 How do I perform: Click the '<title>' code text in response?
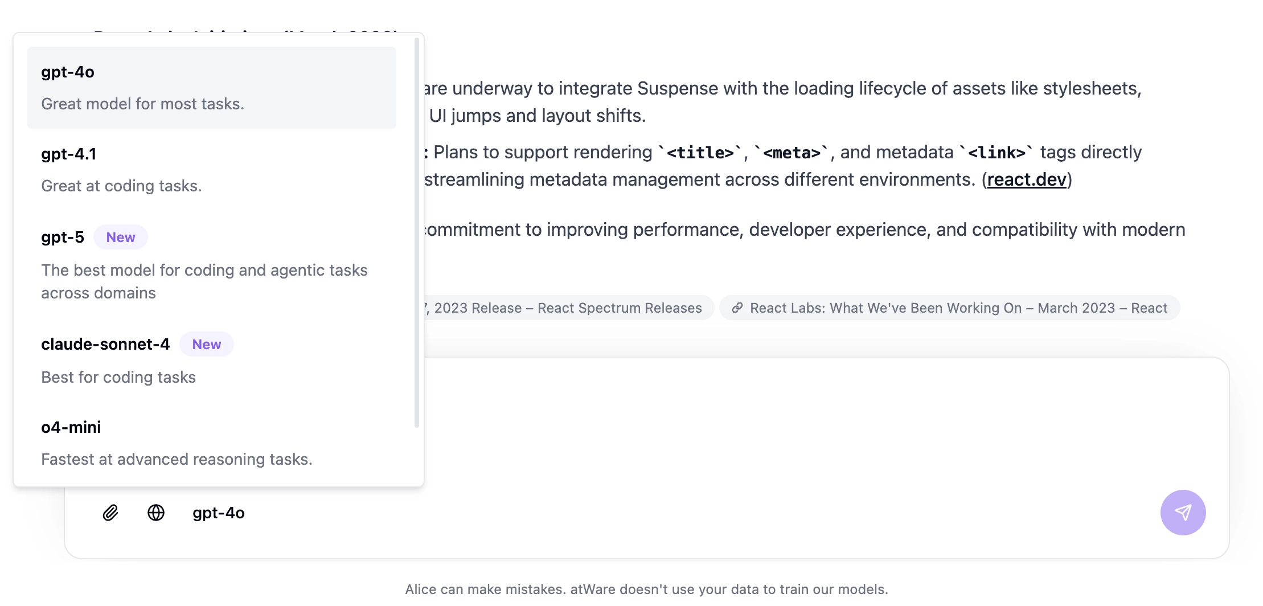coord(700,153)
